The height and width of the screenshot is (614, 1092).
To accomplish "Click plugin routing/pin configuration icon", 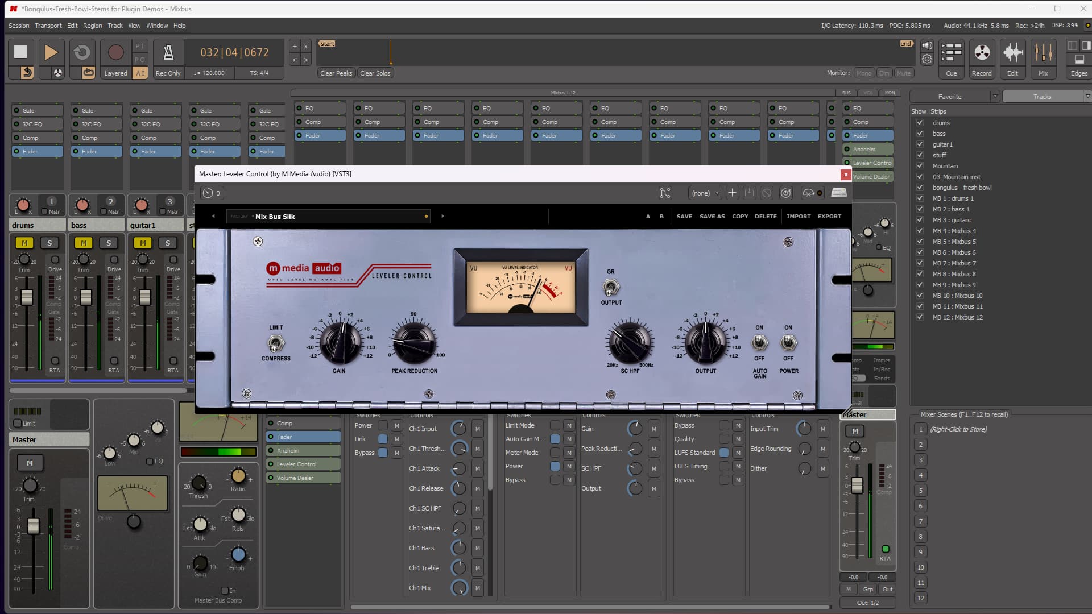I will (665, 193).
